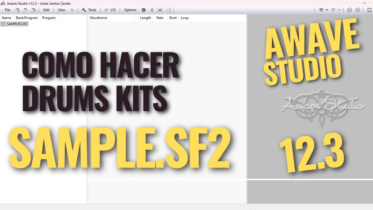Click the Rate column header

[160, 18]
